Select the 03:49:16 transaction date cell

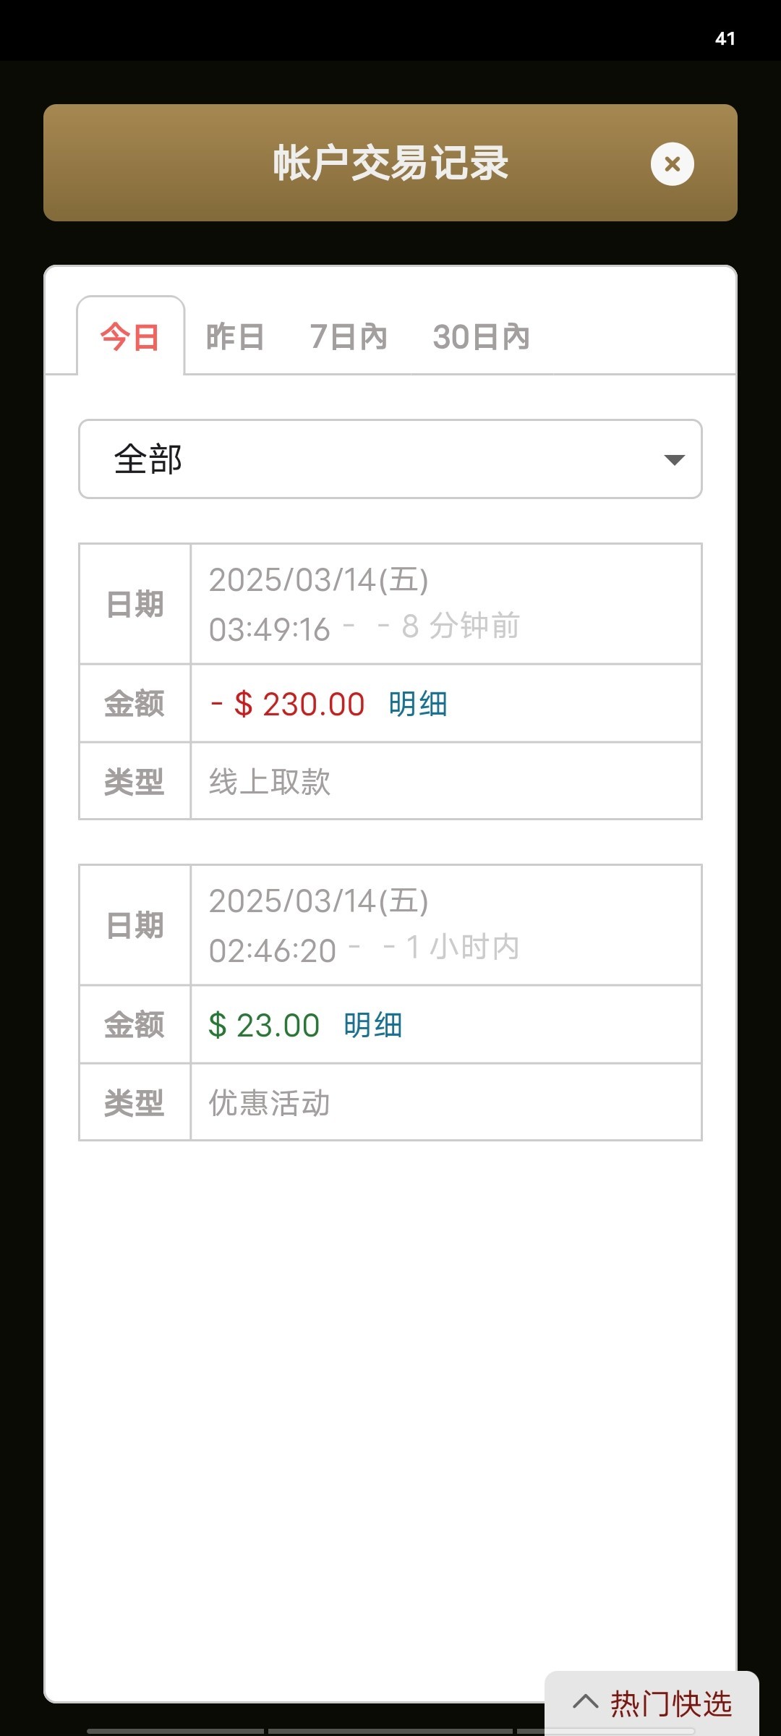point(445,604)
